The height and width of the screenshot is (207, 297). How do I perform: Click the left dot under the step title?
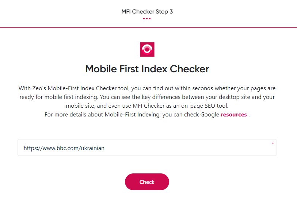click(144, 19)
